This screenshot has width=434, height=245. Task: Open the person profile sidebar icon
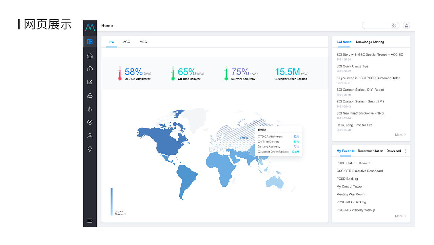90,136
